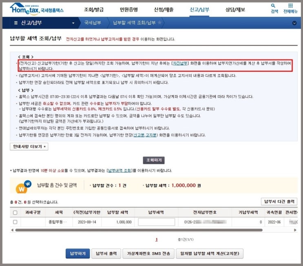Screen dimensions: 303x266
Task: Click the 납부서 출력 button
Action: pyautogui.click(x=106, y=253)
